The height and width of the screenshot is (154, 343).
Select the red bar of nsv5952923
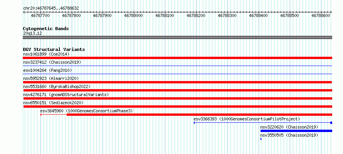[177, 82]
